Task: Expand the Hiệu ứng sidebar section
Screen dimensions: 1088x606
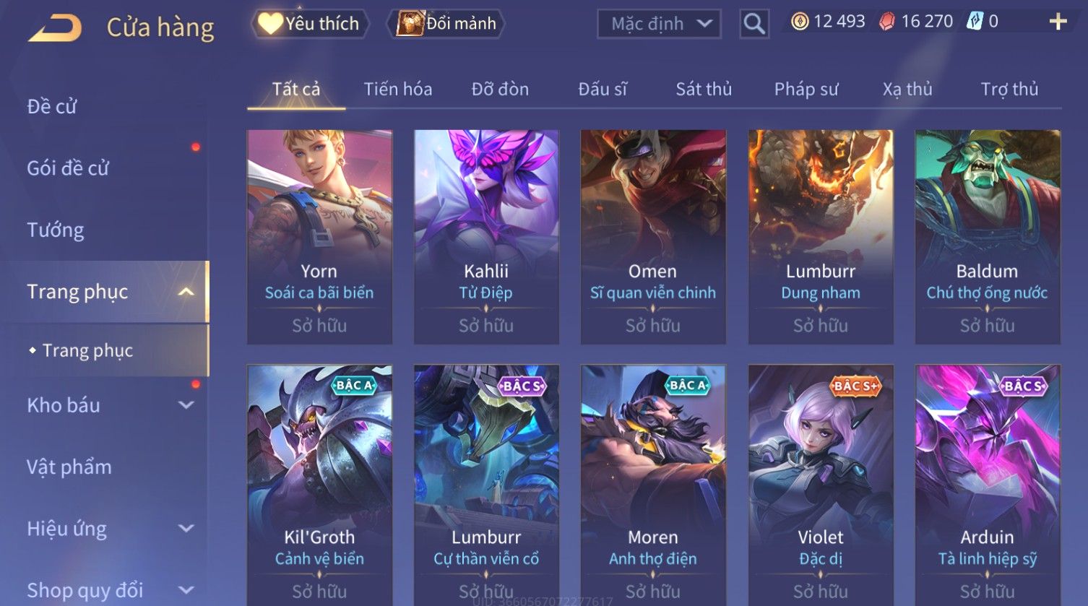Action: (186, 529)
